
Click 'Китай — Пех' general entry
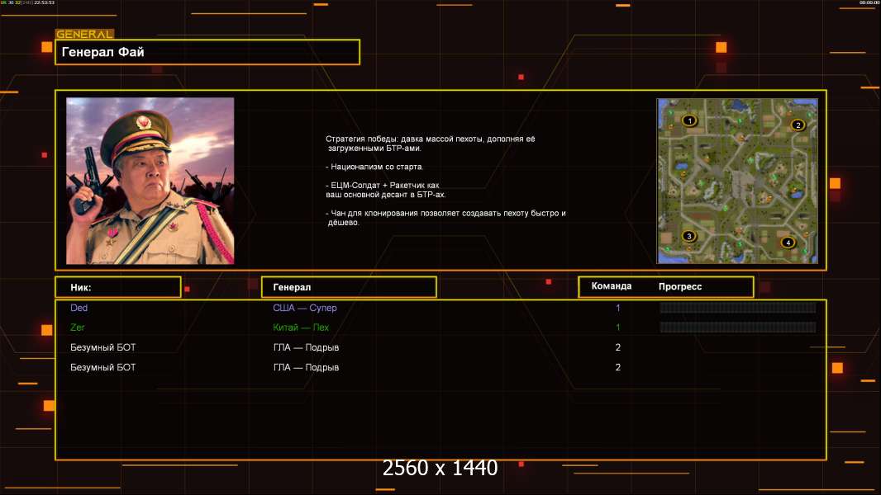pyautogui.click(x=301, y=328)
